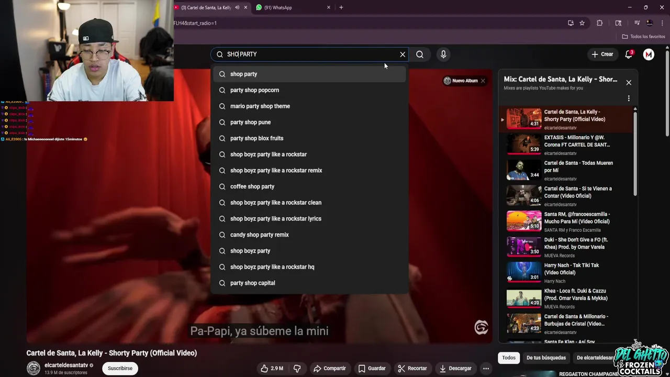Clip the video with Recortar
The image size is (670, 377).
[412, 369]
